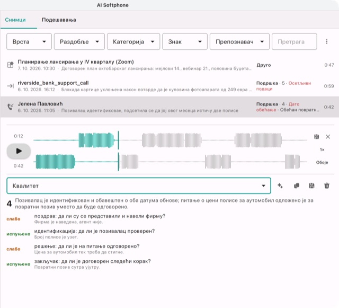Click the Осетљиви подаци tag
This screenshot has height=308, width=339.
[283, 86]
